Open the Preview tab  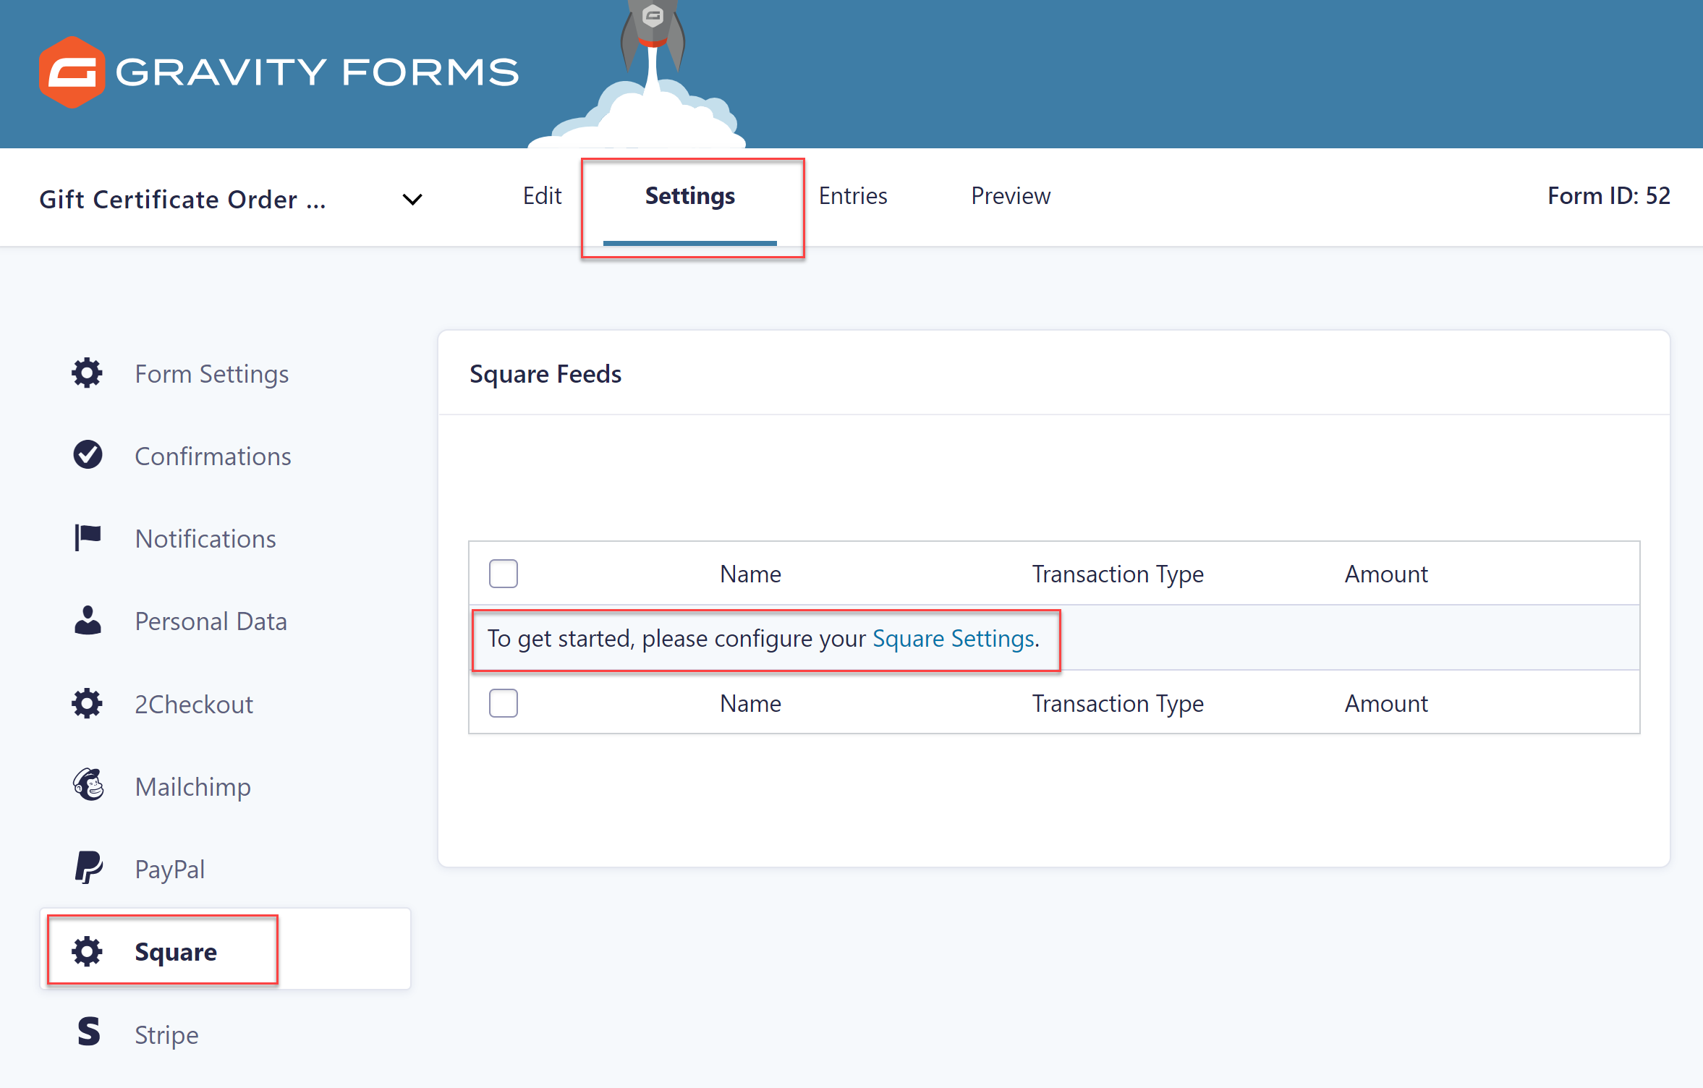1011,196
